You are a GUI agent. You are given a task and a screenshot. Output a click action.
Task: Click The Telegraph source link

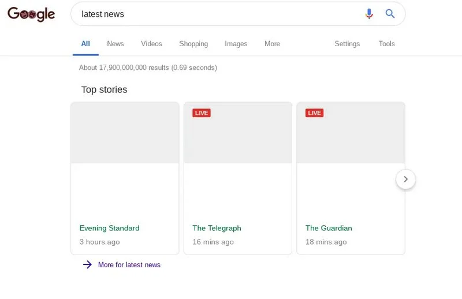[217, 228]
